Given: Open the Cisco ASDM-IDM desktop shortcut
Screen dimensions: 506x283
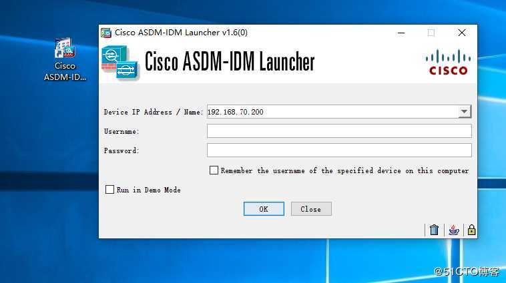Looking at the screenshot, I should (65, 59).
